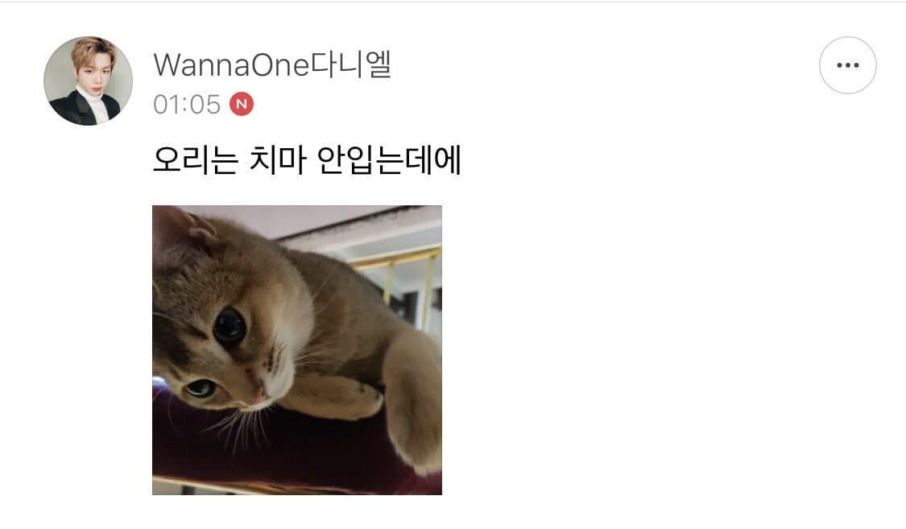
Task: Enlarge the kitten image attachment
Action: (297, 350)
